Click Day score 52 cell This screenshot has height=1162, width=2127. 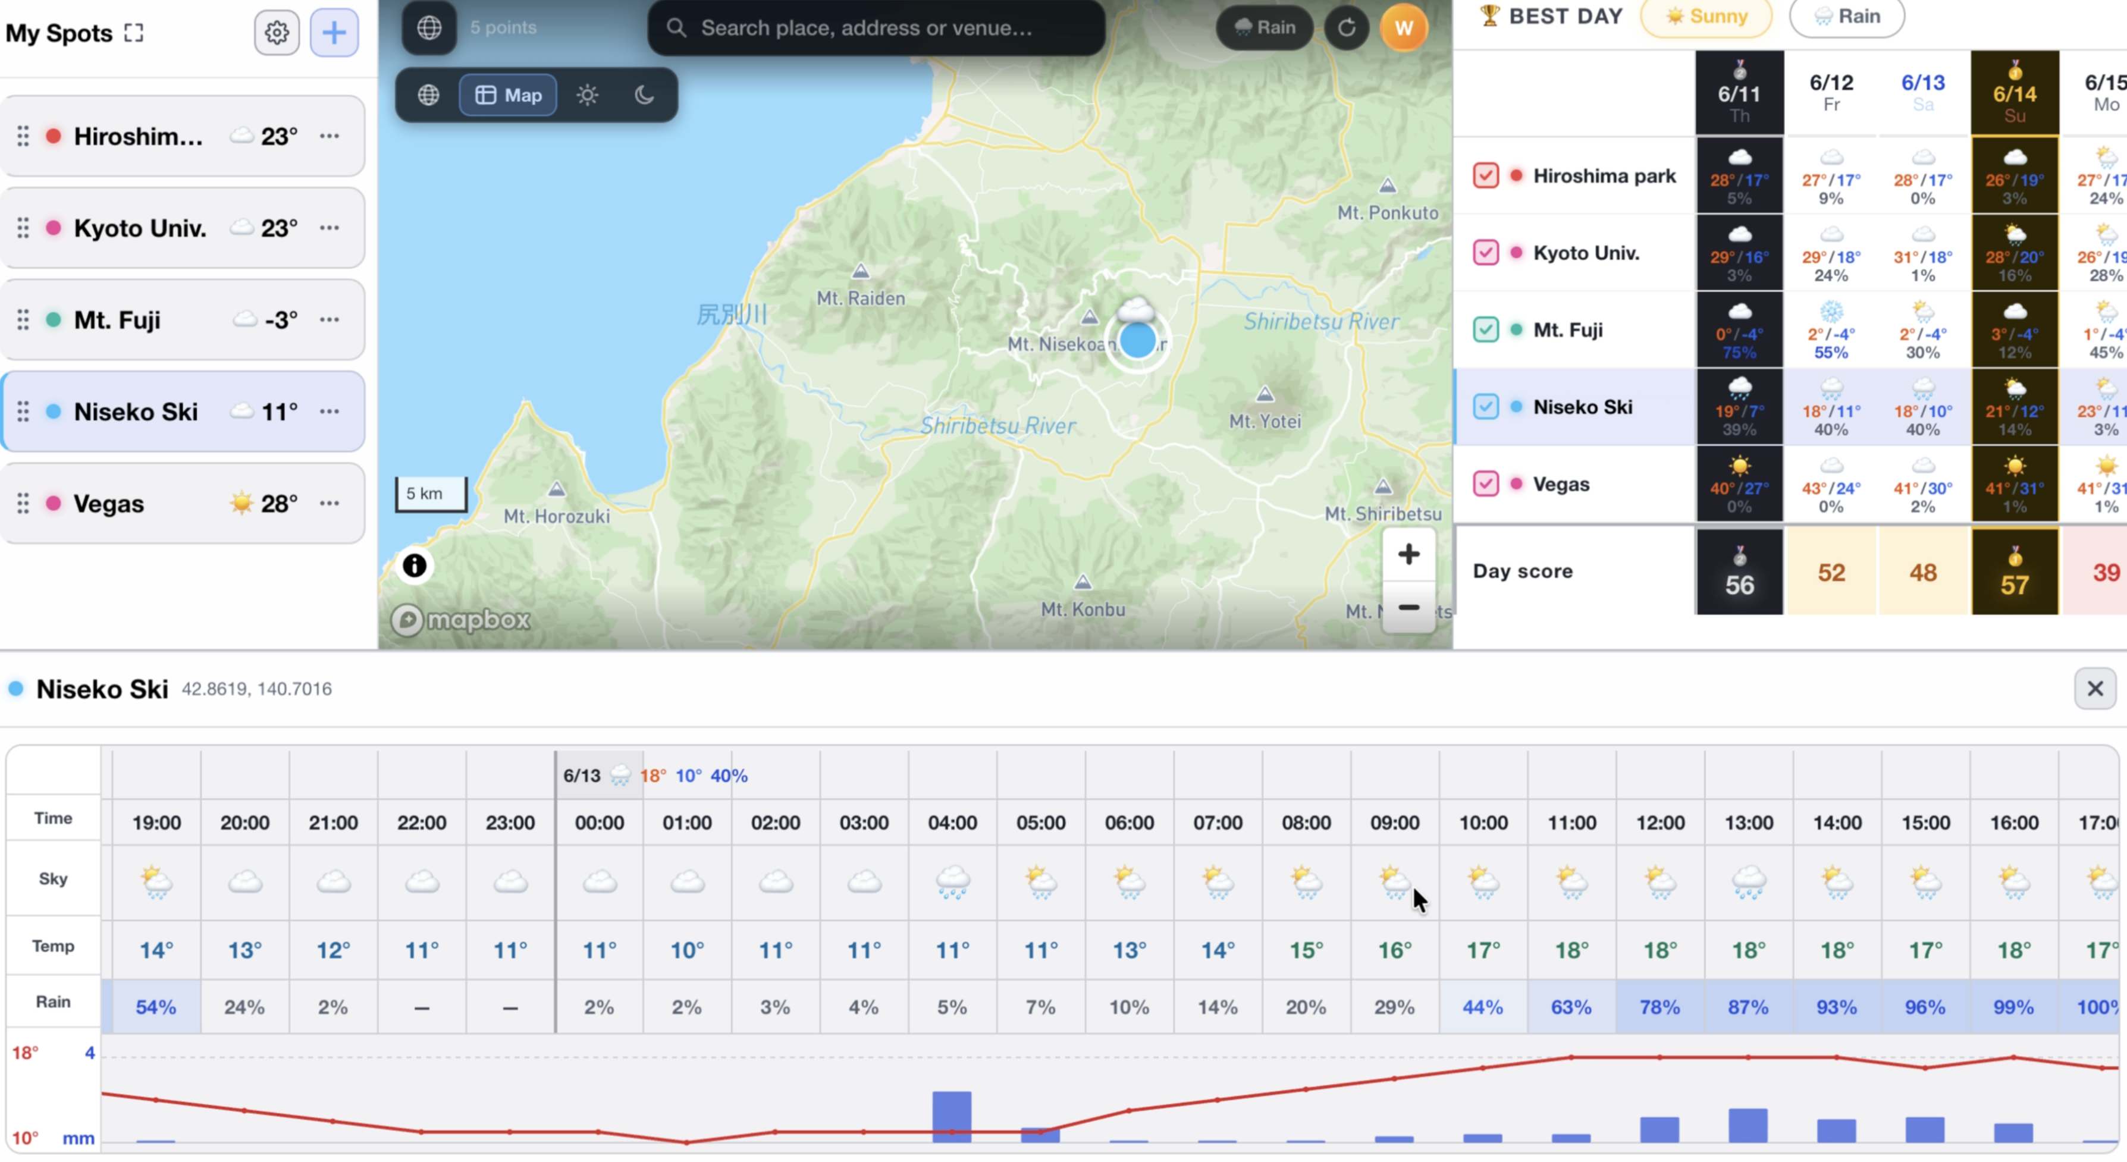coord(1831,571)
